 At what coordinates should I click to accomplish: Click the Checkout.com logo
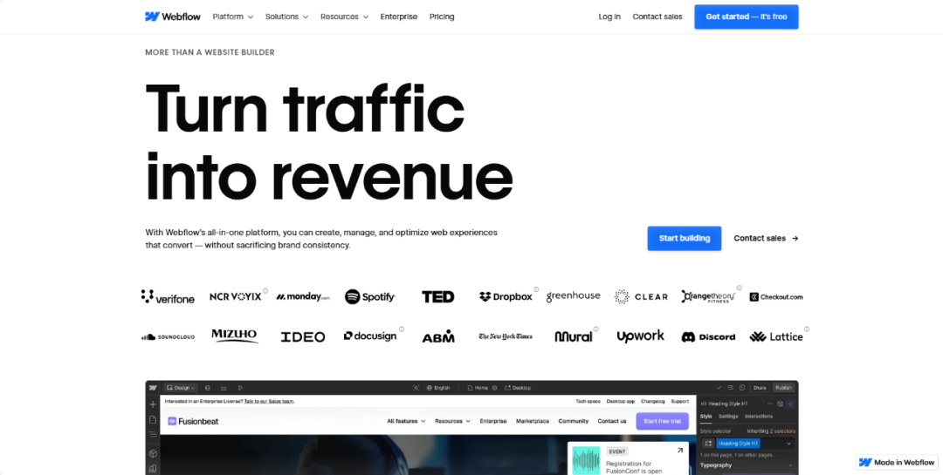776,296
